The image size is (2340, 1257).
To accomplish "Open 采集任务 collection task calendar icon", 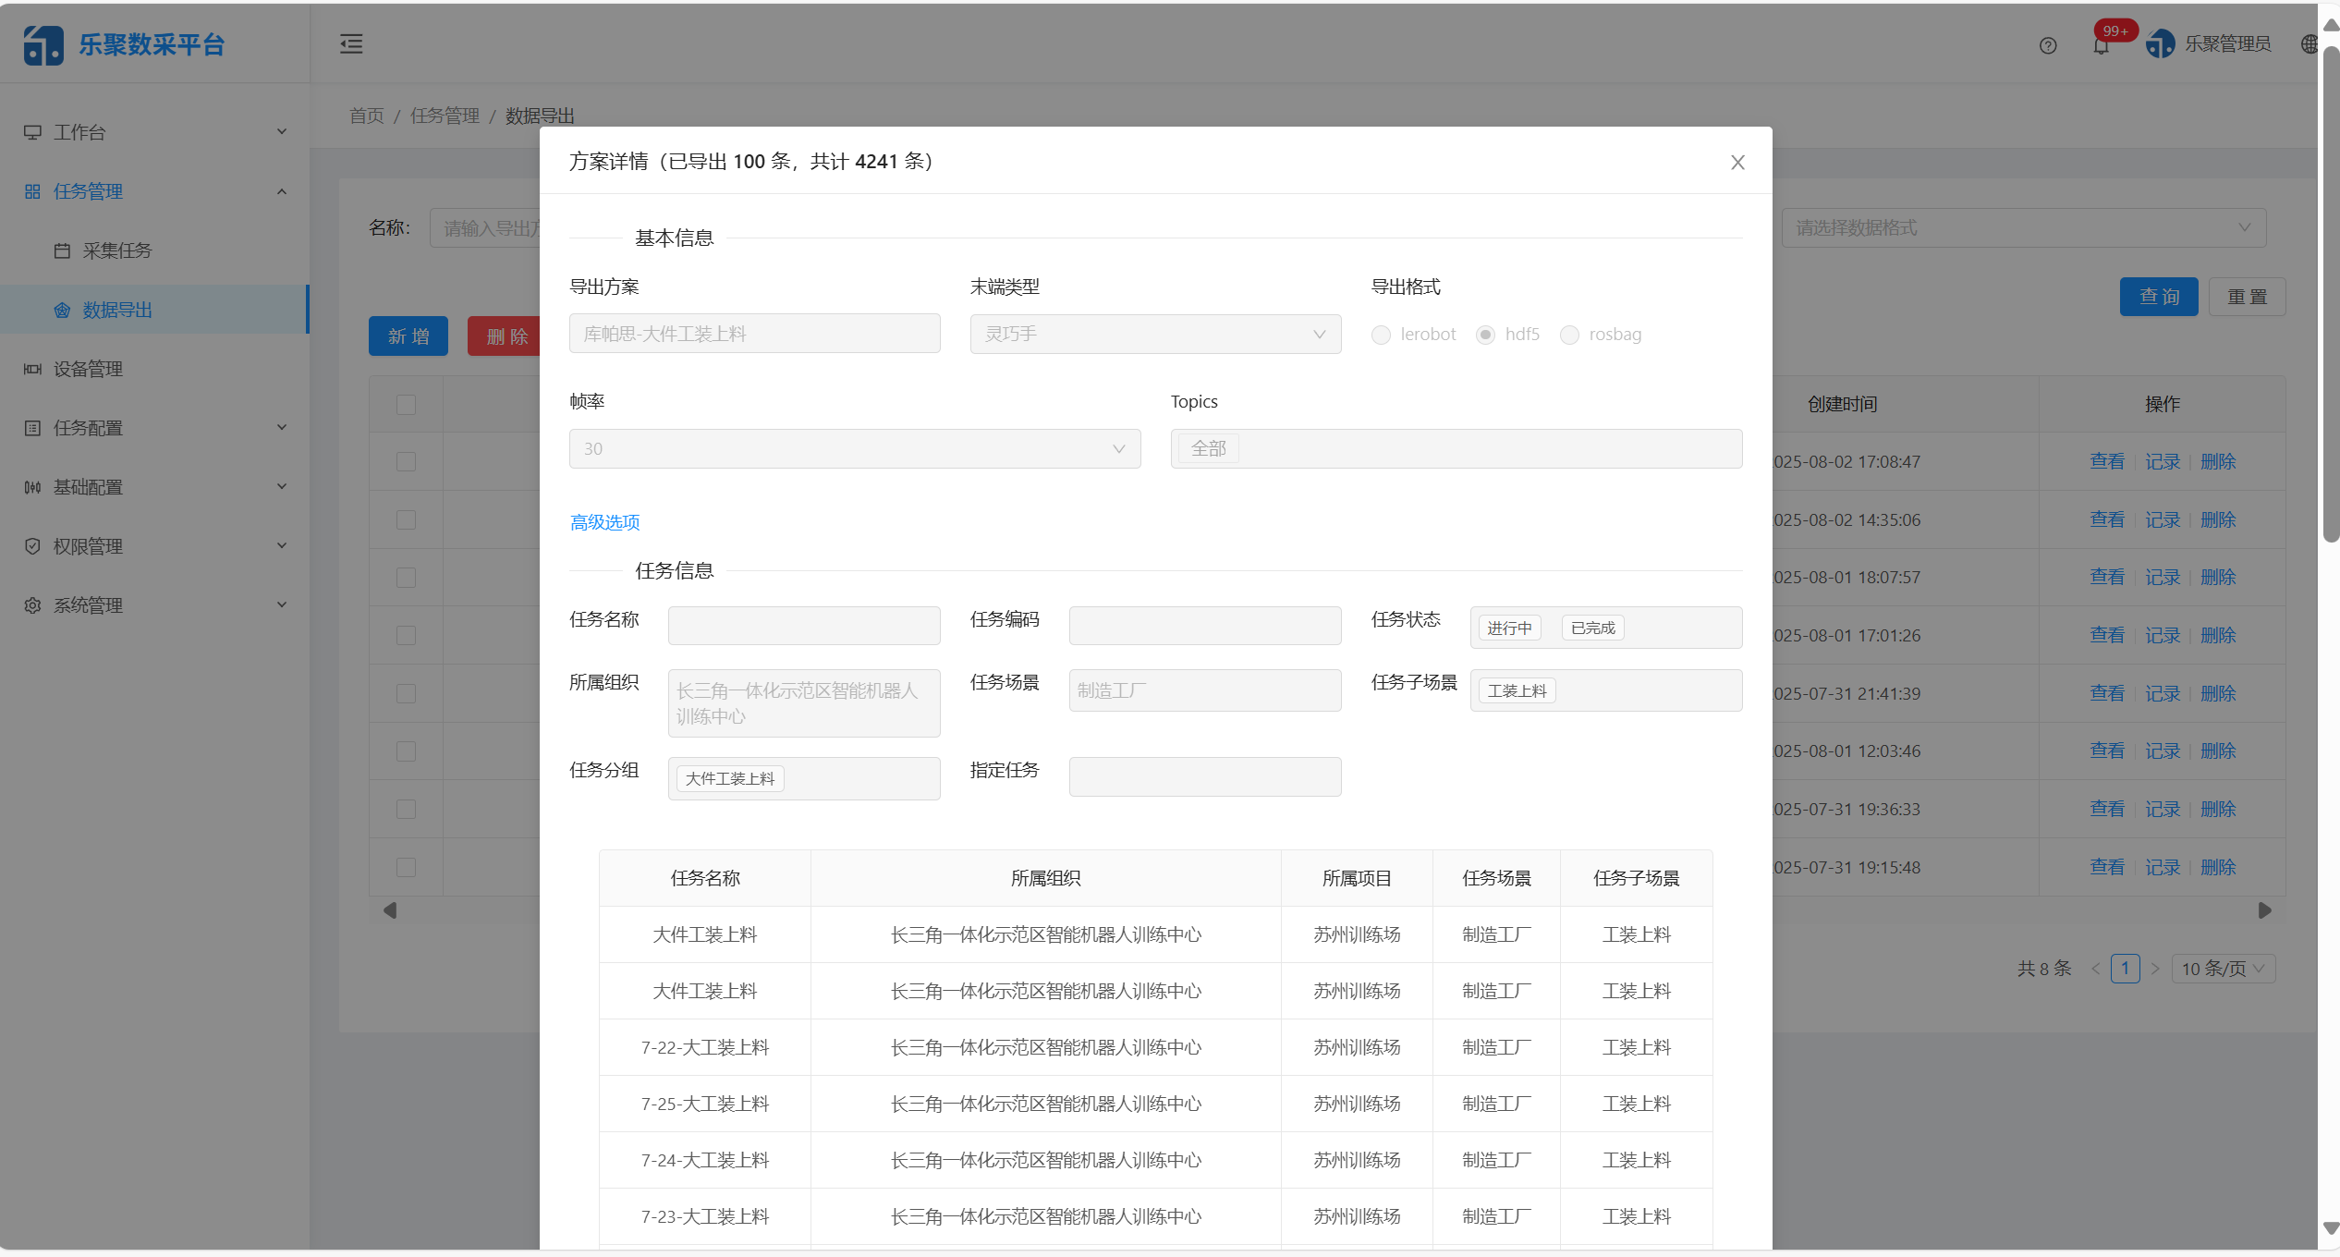I will 62,250.
